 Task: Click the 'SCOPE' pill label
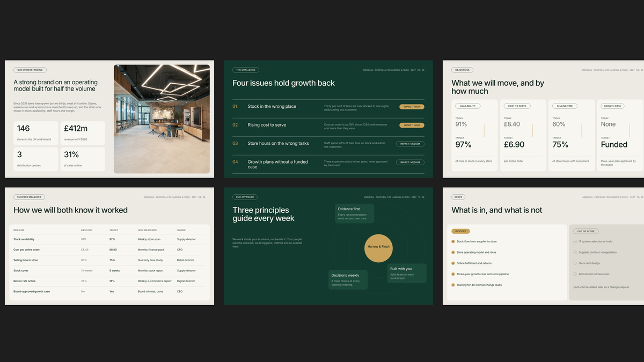458,197
